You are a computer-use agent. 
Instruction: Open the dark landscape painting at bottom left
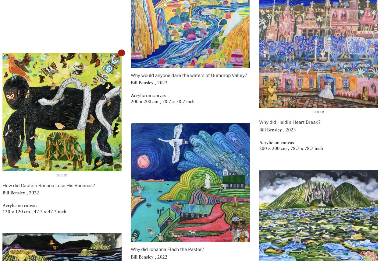62,247
